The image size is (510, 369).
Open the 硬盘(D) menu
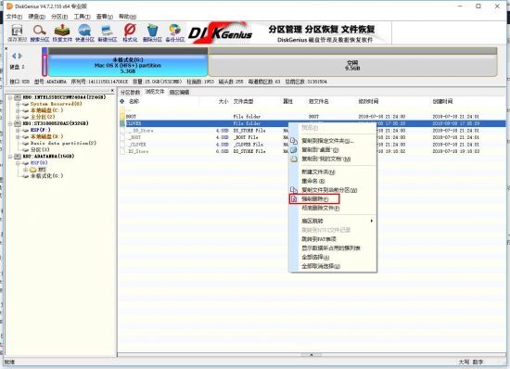tap(36, 17)
